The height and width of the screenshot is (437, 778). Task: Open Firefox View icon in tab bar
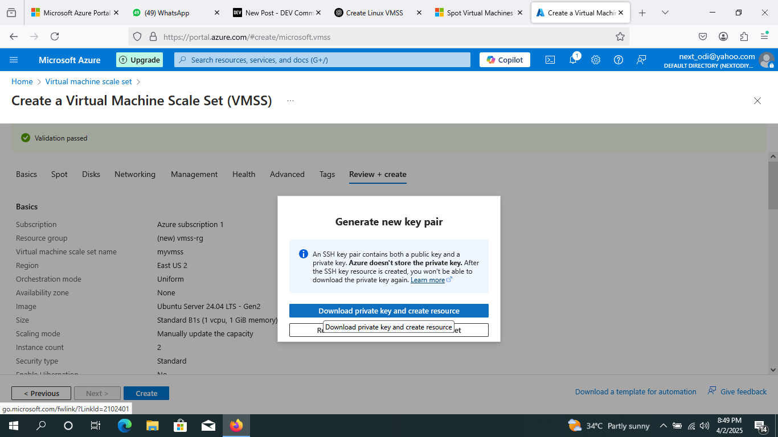[x=11, y=13]
